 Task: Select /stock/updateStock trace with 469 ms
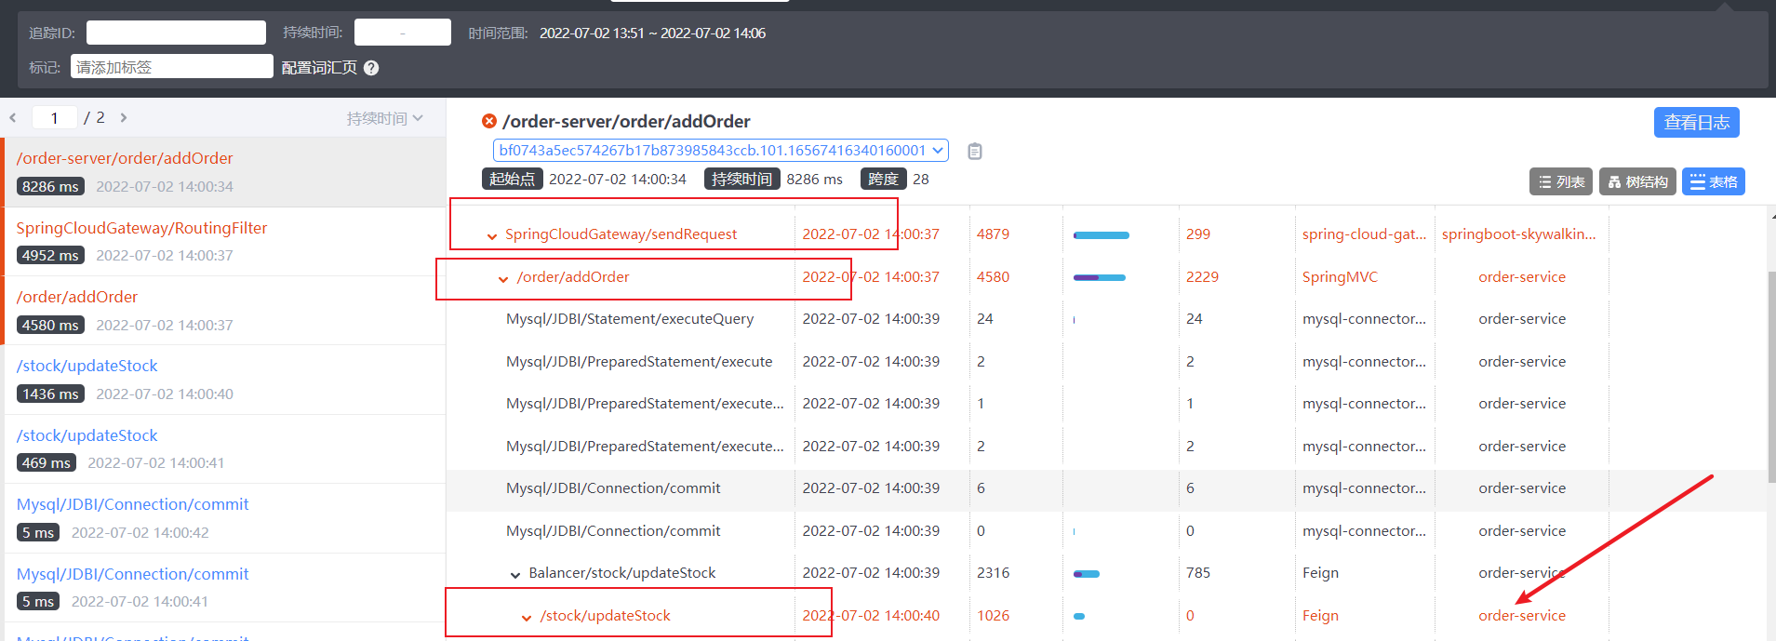[225, 448]
